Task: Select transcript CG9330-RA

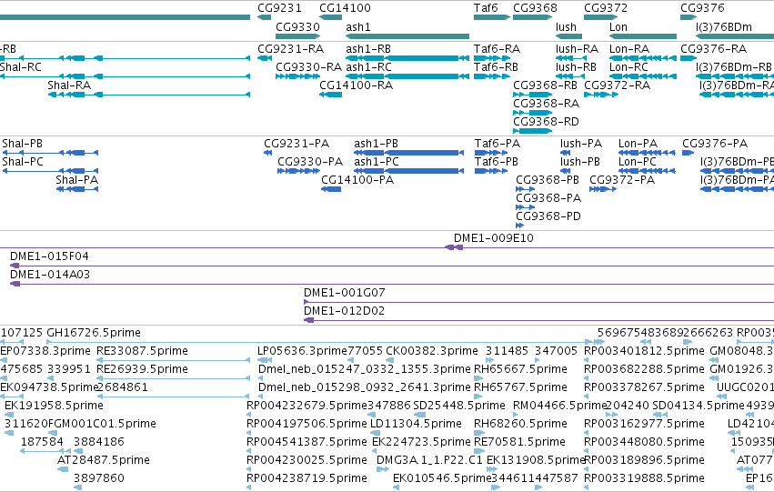Action: click(x=298, y=76)
